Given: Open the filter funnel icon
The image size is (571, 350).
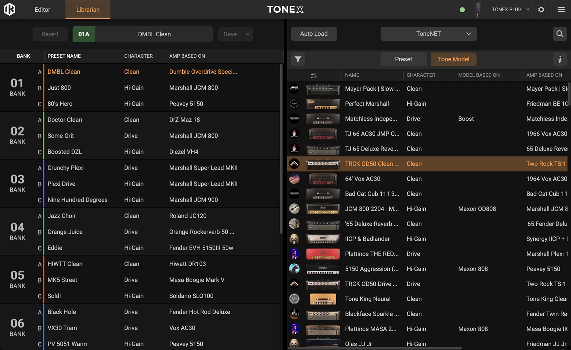Looking at the screenshot, I should tap(298, 59).
